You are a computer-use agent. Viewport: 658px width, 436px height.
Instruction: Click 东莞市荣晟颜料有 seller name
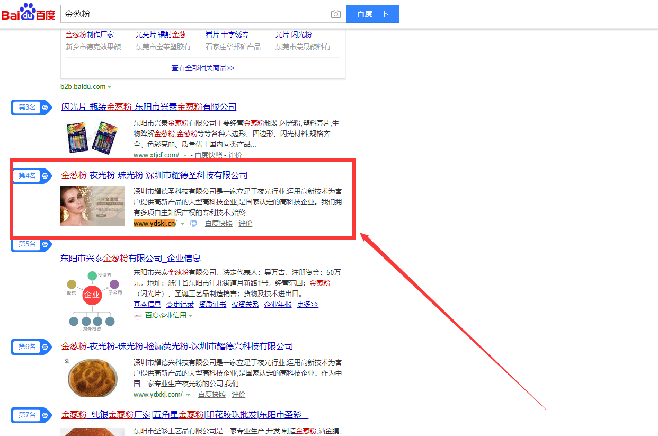click(x=306, y=47)
